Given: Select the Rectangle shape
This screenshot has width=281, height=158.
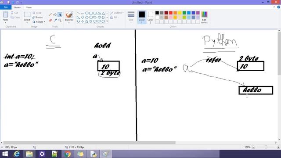Looking at the screenshot, I should pos(91,13).
